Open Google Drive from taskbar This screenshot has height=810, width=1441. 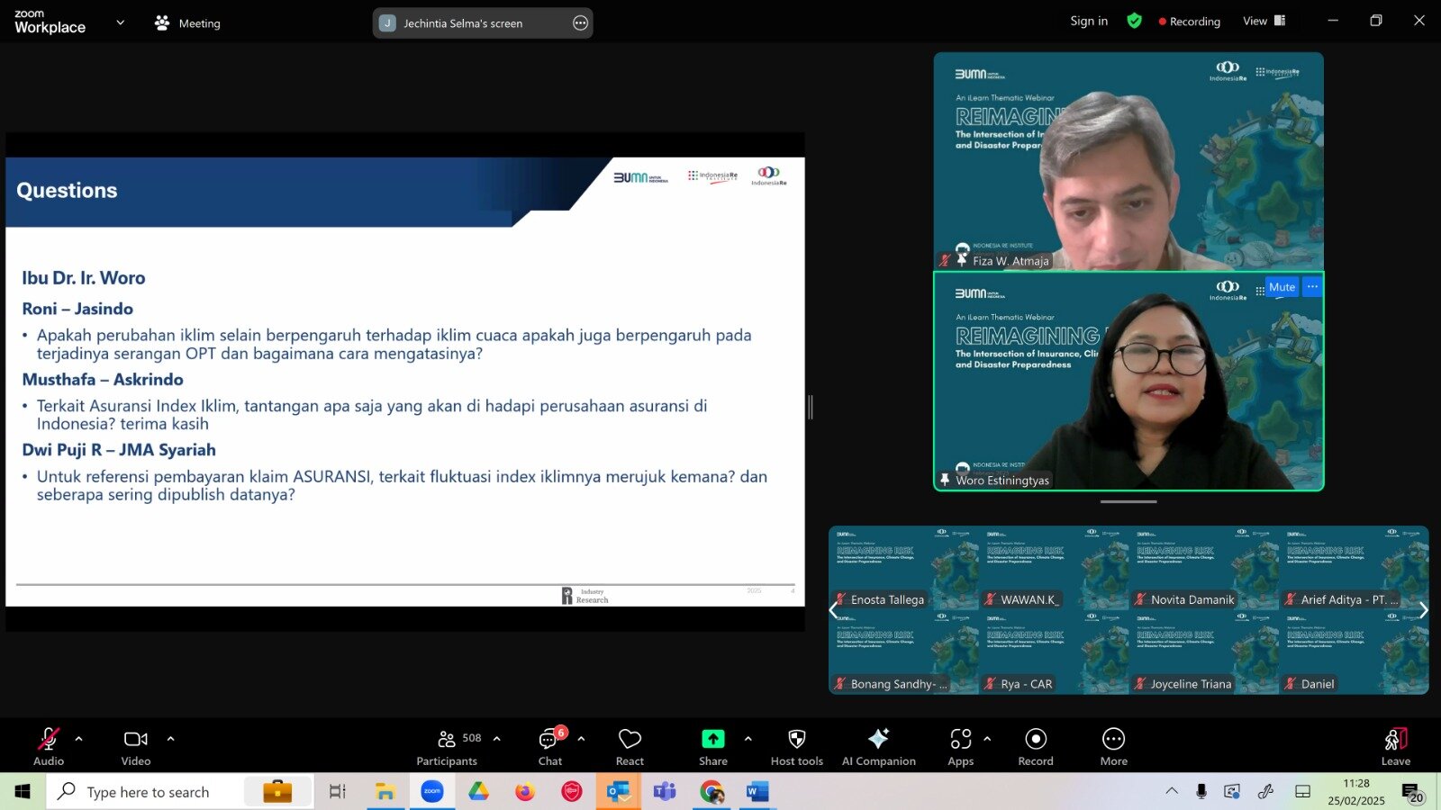coord(478,792)
